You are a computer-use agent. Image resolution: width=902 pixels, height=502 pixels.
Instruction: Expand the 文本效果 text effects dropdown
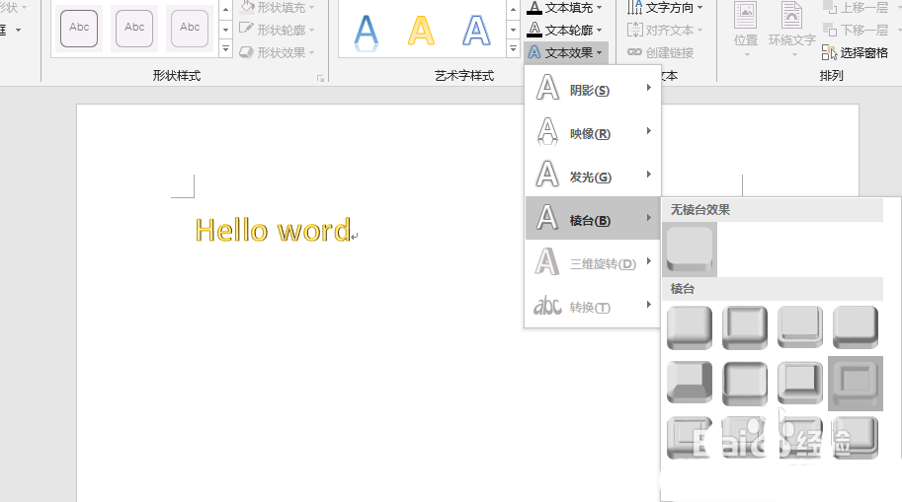click(x=566, y=52)
